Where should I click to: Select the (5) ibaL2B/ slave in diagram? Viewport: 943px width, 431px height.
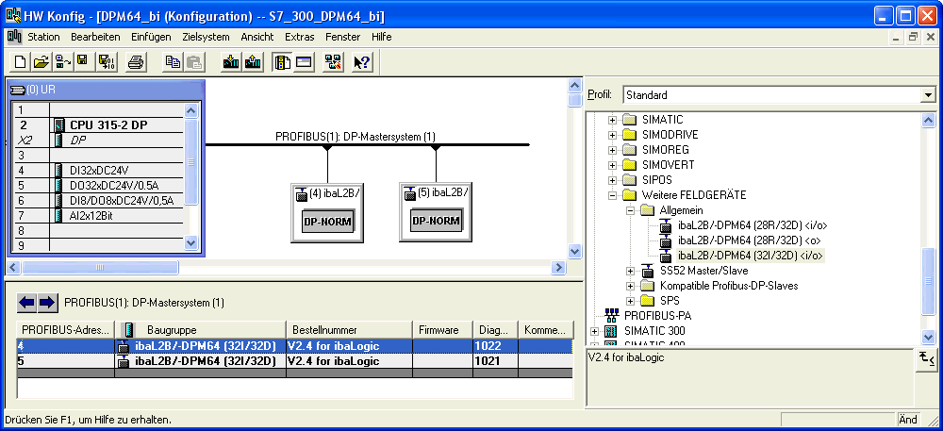(436, 213)
